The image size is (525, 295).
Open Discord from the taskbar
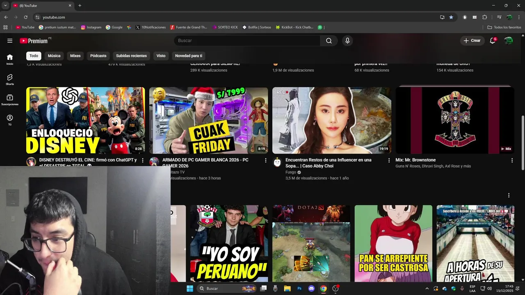(x=311, y=288)
